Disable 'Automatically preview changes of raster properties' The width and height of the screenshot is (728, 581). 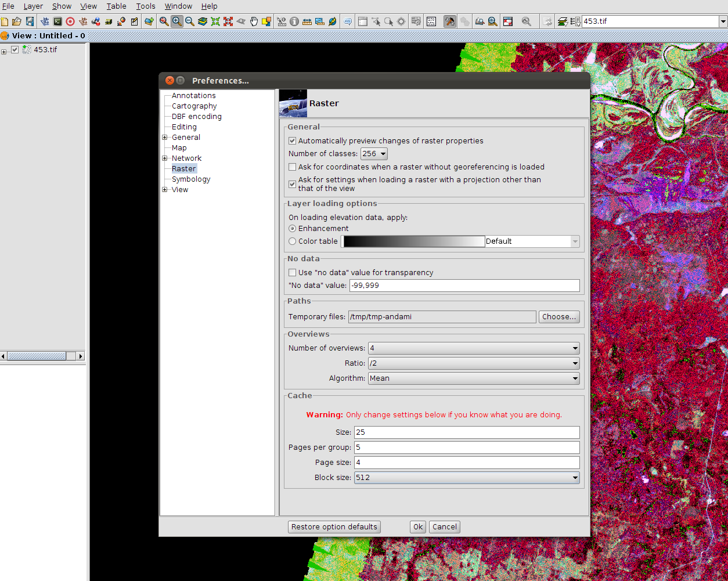click(x=292, y=140)
